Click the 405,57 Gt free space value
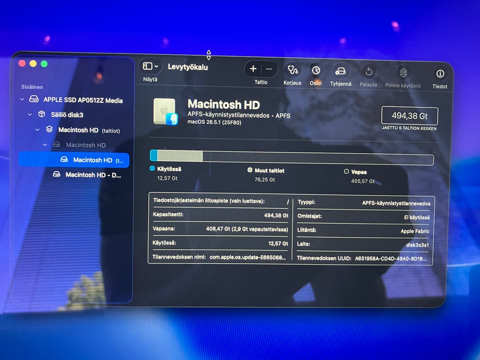The height and width of the screenshot is (360, 480). pos(363,181)
